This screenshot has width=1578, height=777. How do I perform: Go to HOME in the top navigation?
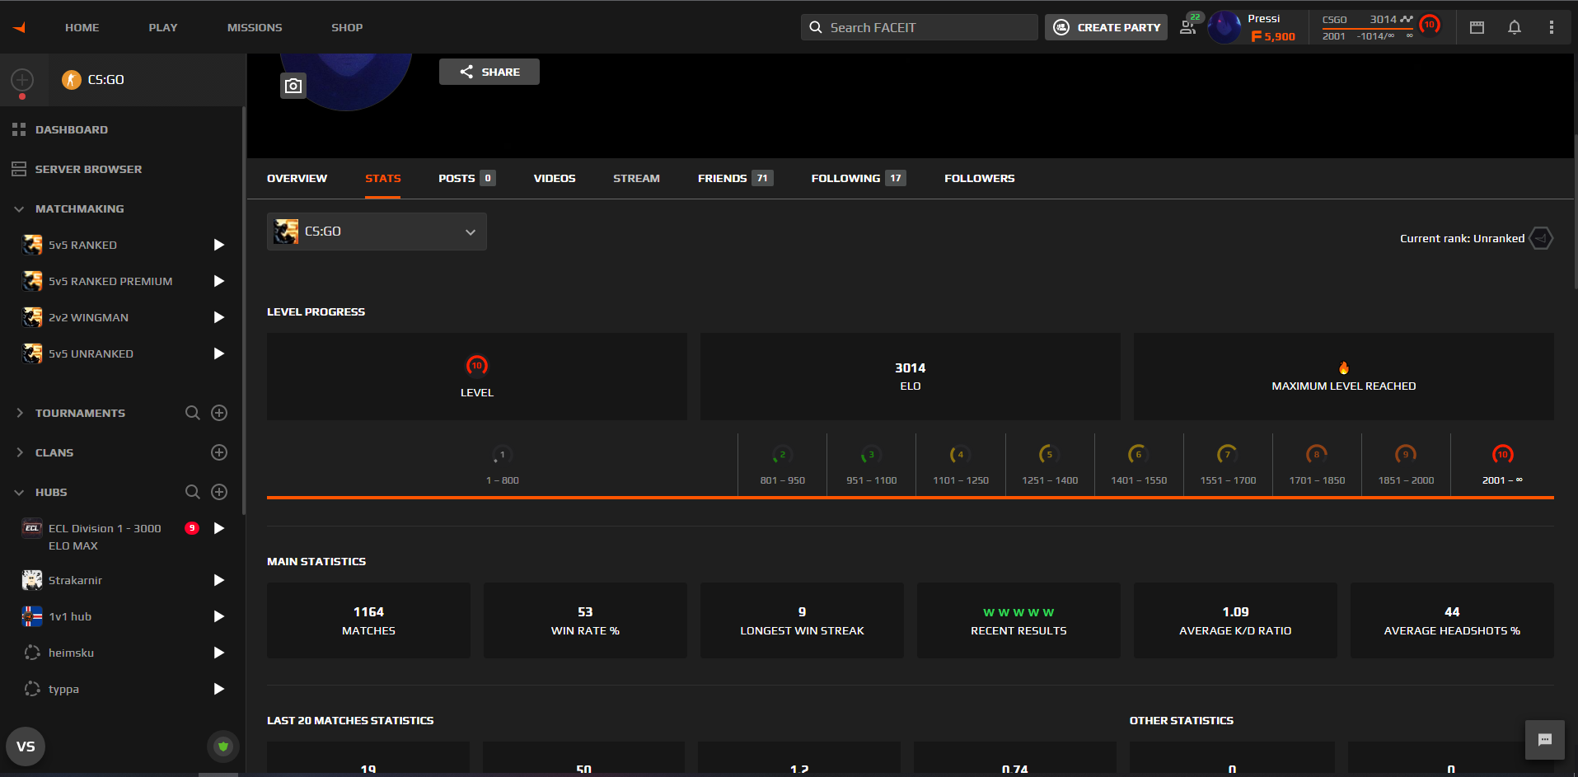82,27
